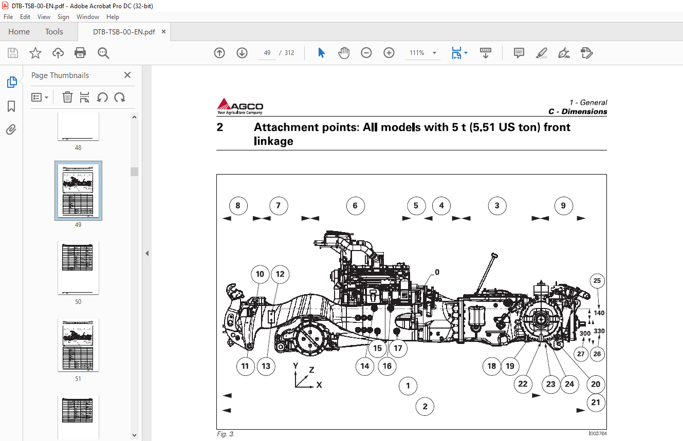Go to next page arrow
This screenshot has height=441, width=683.
(x=242, y=53)
